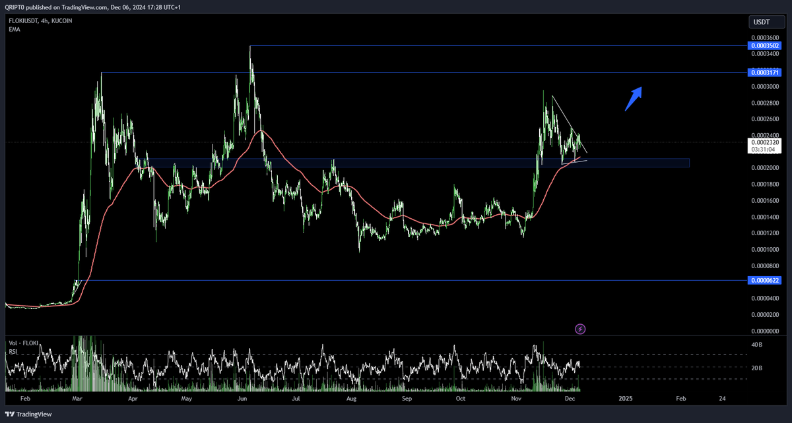Screen dimensions: 792x423
Task: Click the purple lightning quick-trade icon
Action: (580, 328)
